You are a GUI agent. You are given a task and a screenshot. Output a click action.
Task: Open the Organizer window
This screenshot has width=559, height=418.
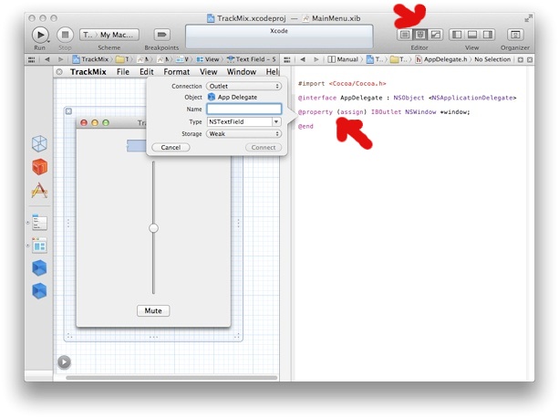[x=515, y=35]
